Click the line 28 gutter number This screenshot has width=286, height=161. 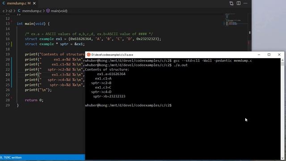coord(8,100)
